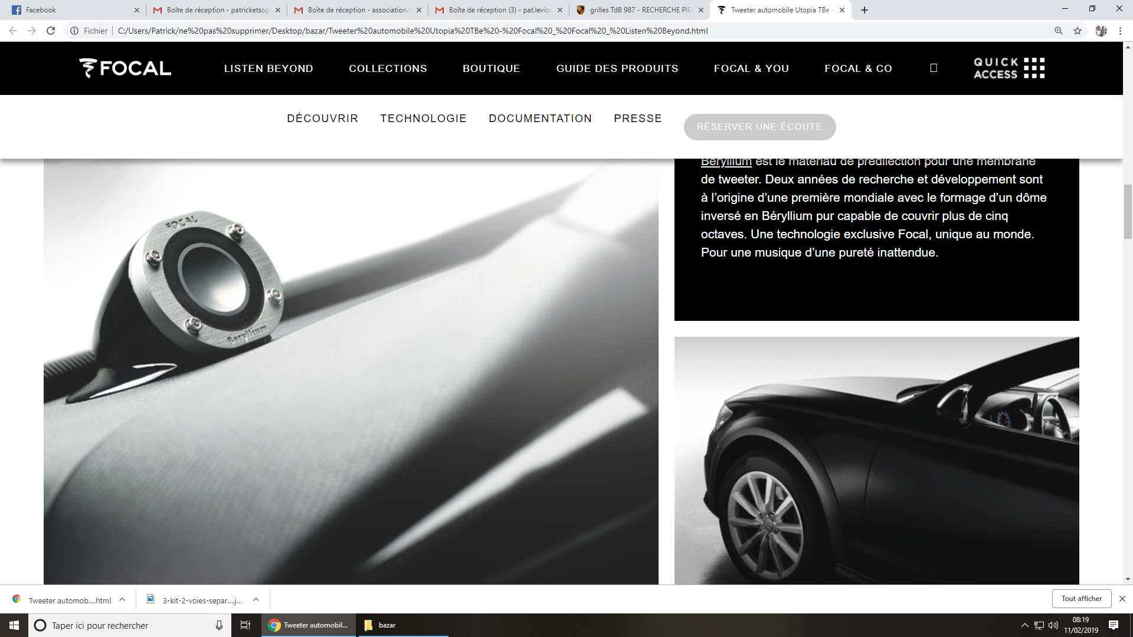Switch to Boîte de réception patricketsop tab
The height and width of the screenshot is (637, 1133).
[x=216, y=10]
